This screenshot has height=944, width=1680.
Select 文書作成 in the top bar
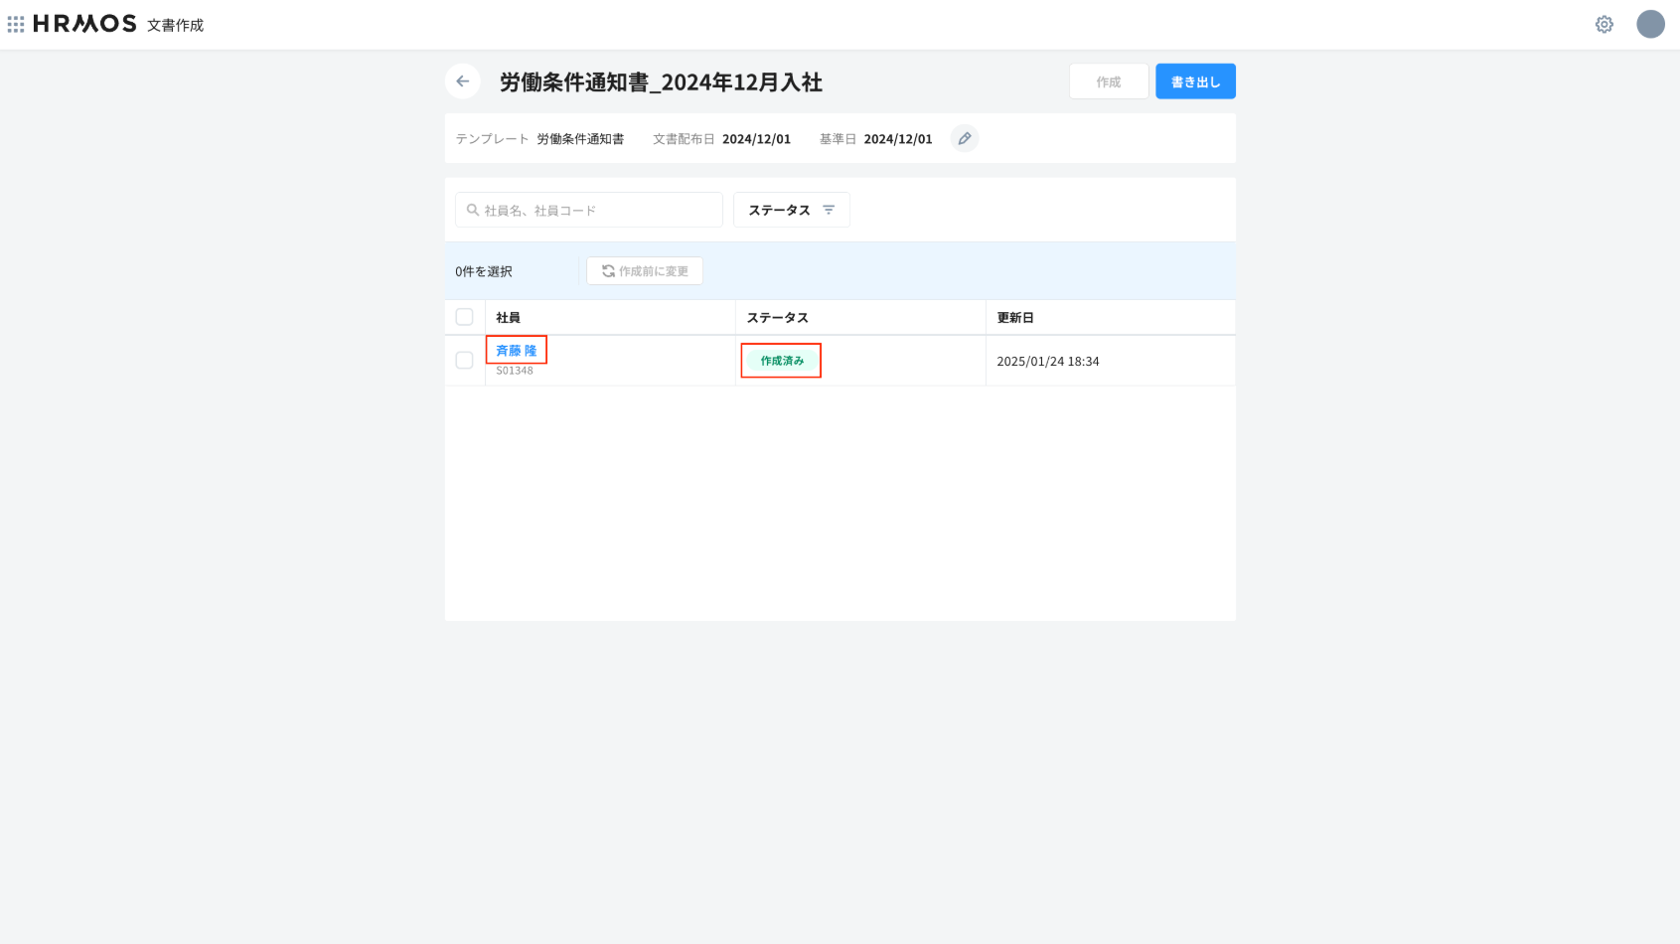point(175,25)
